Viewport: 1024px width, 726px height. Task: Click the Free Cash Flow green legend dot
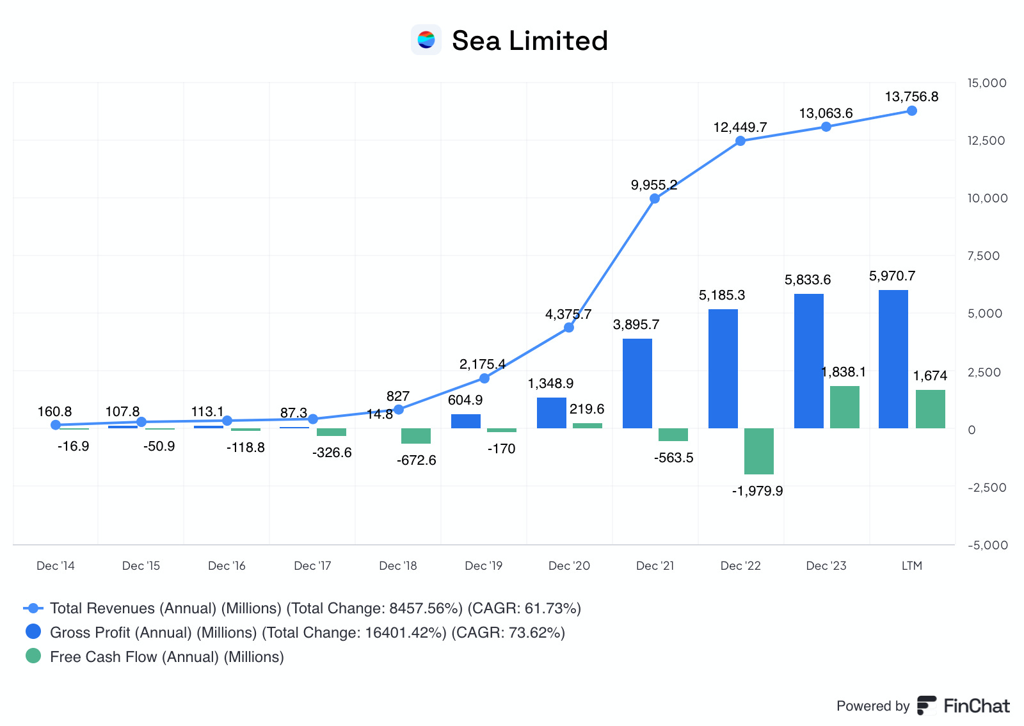(33, 656)
